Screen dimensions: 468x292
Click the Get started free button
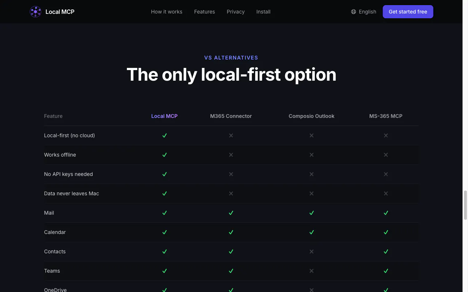click(408, 12)
